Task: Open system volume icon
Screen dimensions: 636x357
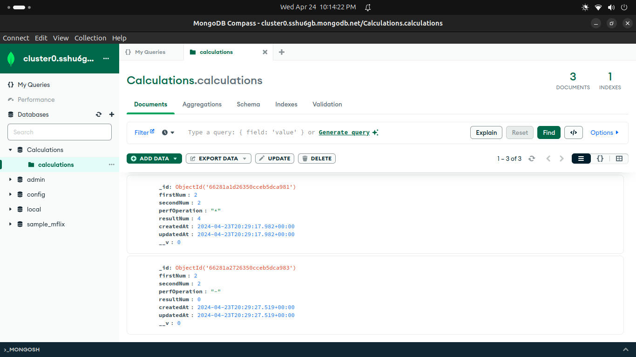Action: [x=611, y=7]
